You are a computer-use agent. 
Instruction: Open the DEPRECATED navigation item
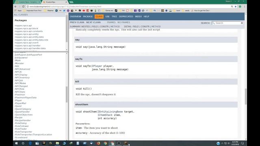[126, 17]
